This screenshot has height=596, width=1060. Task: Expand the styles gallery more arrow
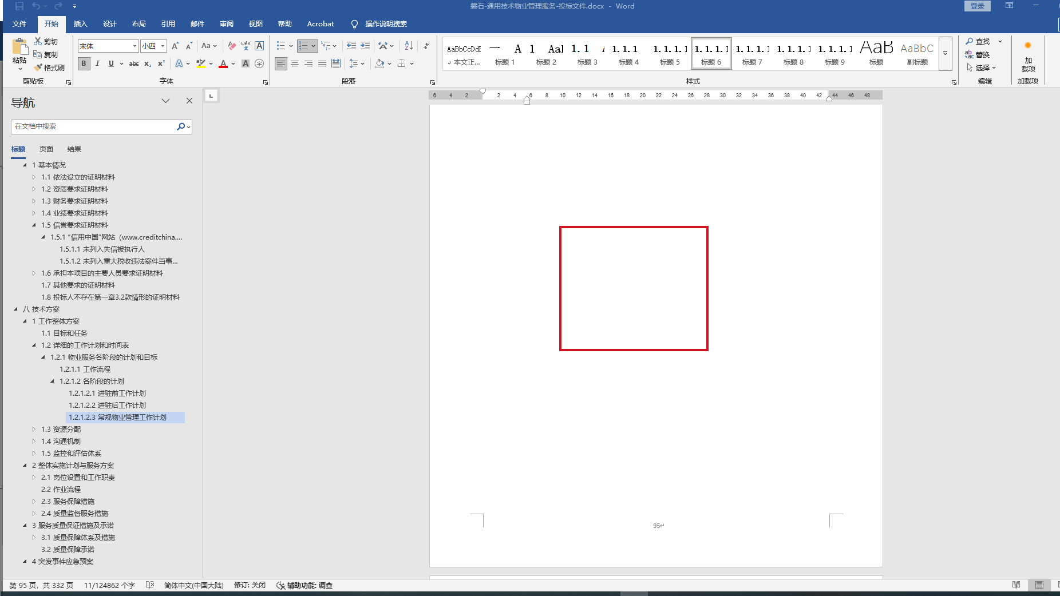point(945,54)
